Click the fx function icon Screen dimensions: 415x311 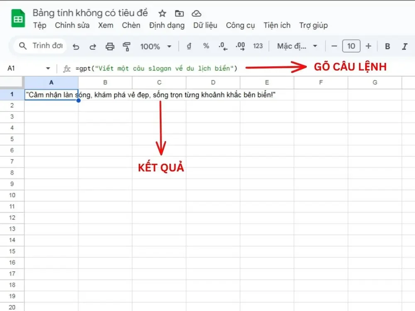coord(67,69)
